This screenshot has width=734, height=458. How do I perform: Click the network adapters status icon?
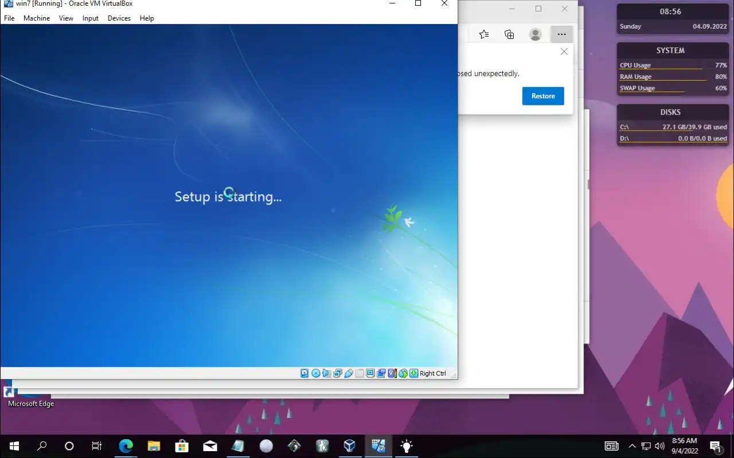coord(337,373)
